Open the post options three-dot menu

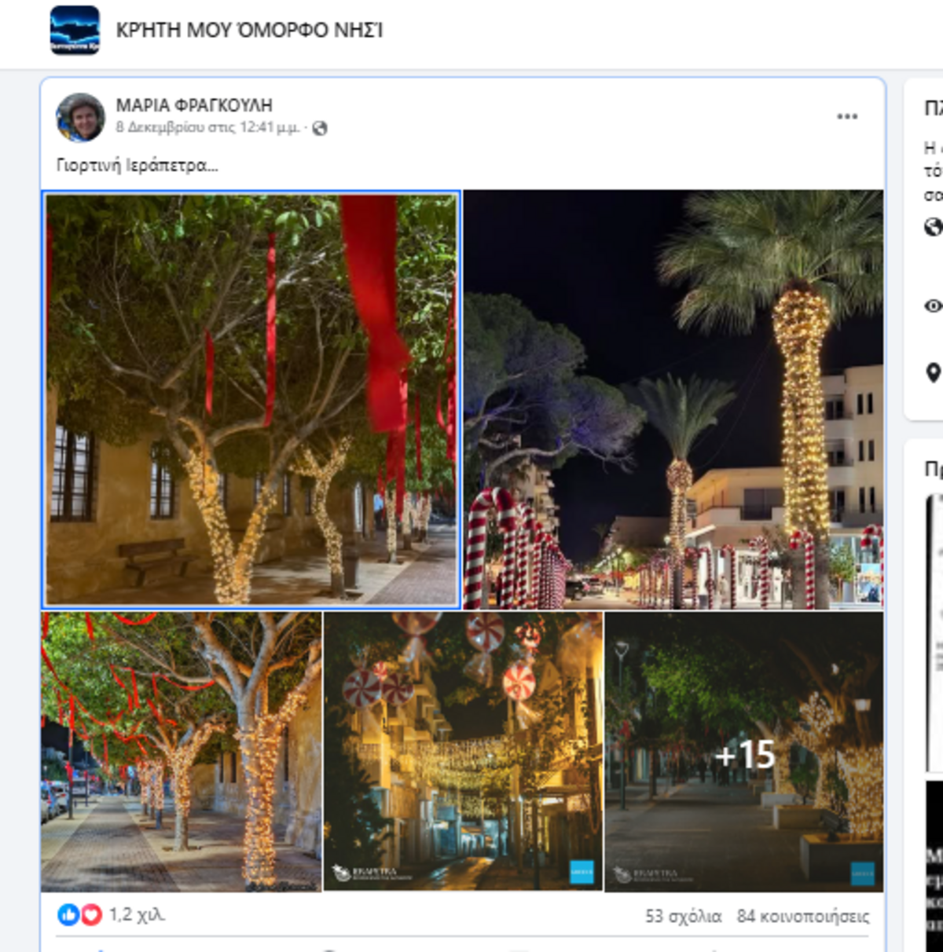(x=847, y=116)
